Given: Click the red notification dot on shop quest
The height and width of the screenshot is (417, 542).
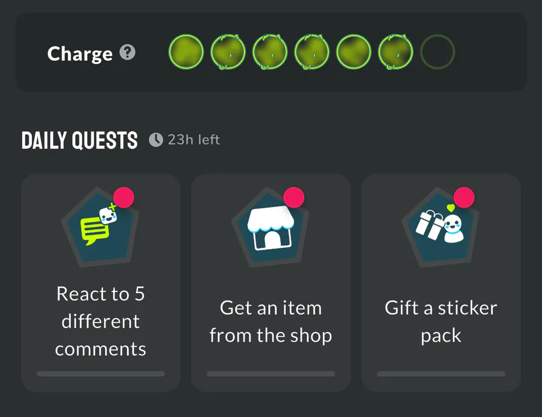Looking at the screenshot, I should tap(294, 198).
